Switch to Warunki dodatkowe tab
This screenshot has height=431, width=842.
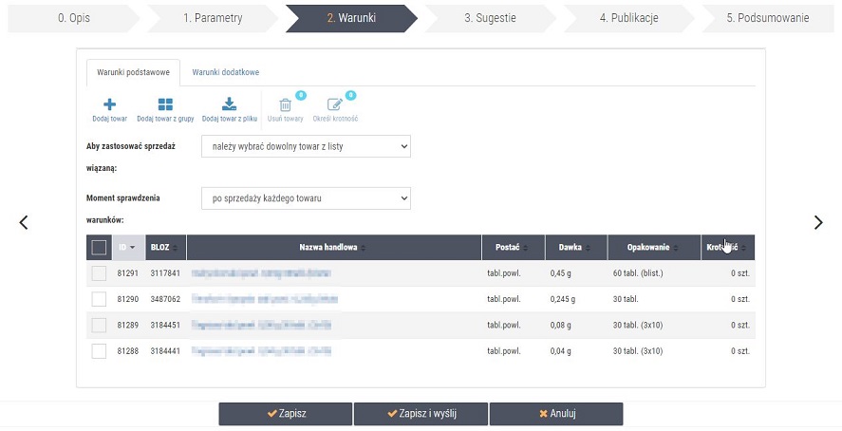click(225, 72)
